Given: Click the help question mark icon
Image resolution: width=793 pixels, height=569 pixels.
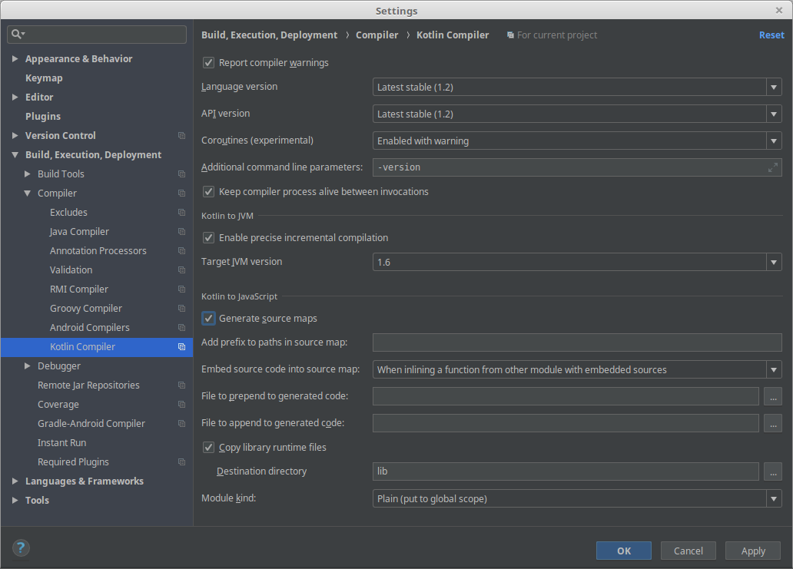Looking at the screenshot, I should click(21, 547).
